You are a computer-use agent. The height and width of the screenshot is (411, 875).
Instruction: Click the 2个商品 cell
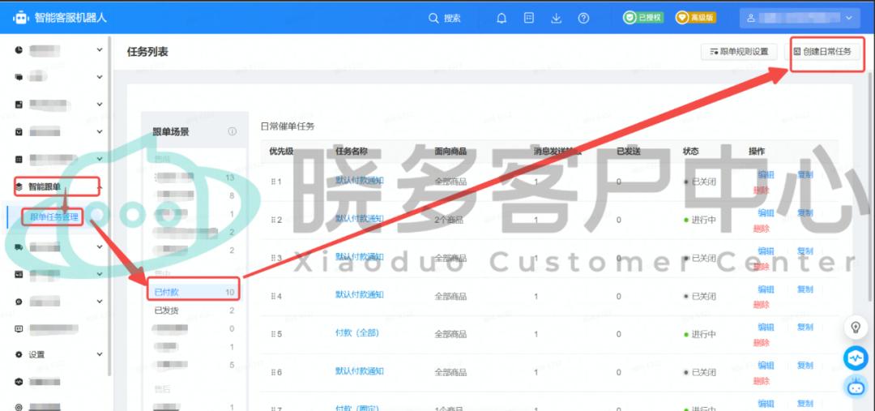[x=449, y=220]
